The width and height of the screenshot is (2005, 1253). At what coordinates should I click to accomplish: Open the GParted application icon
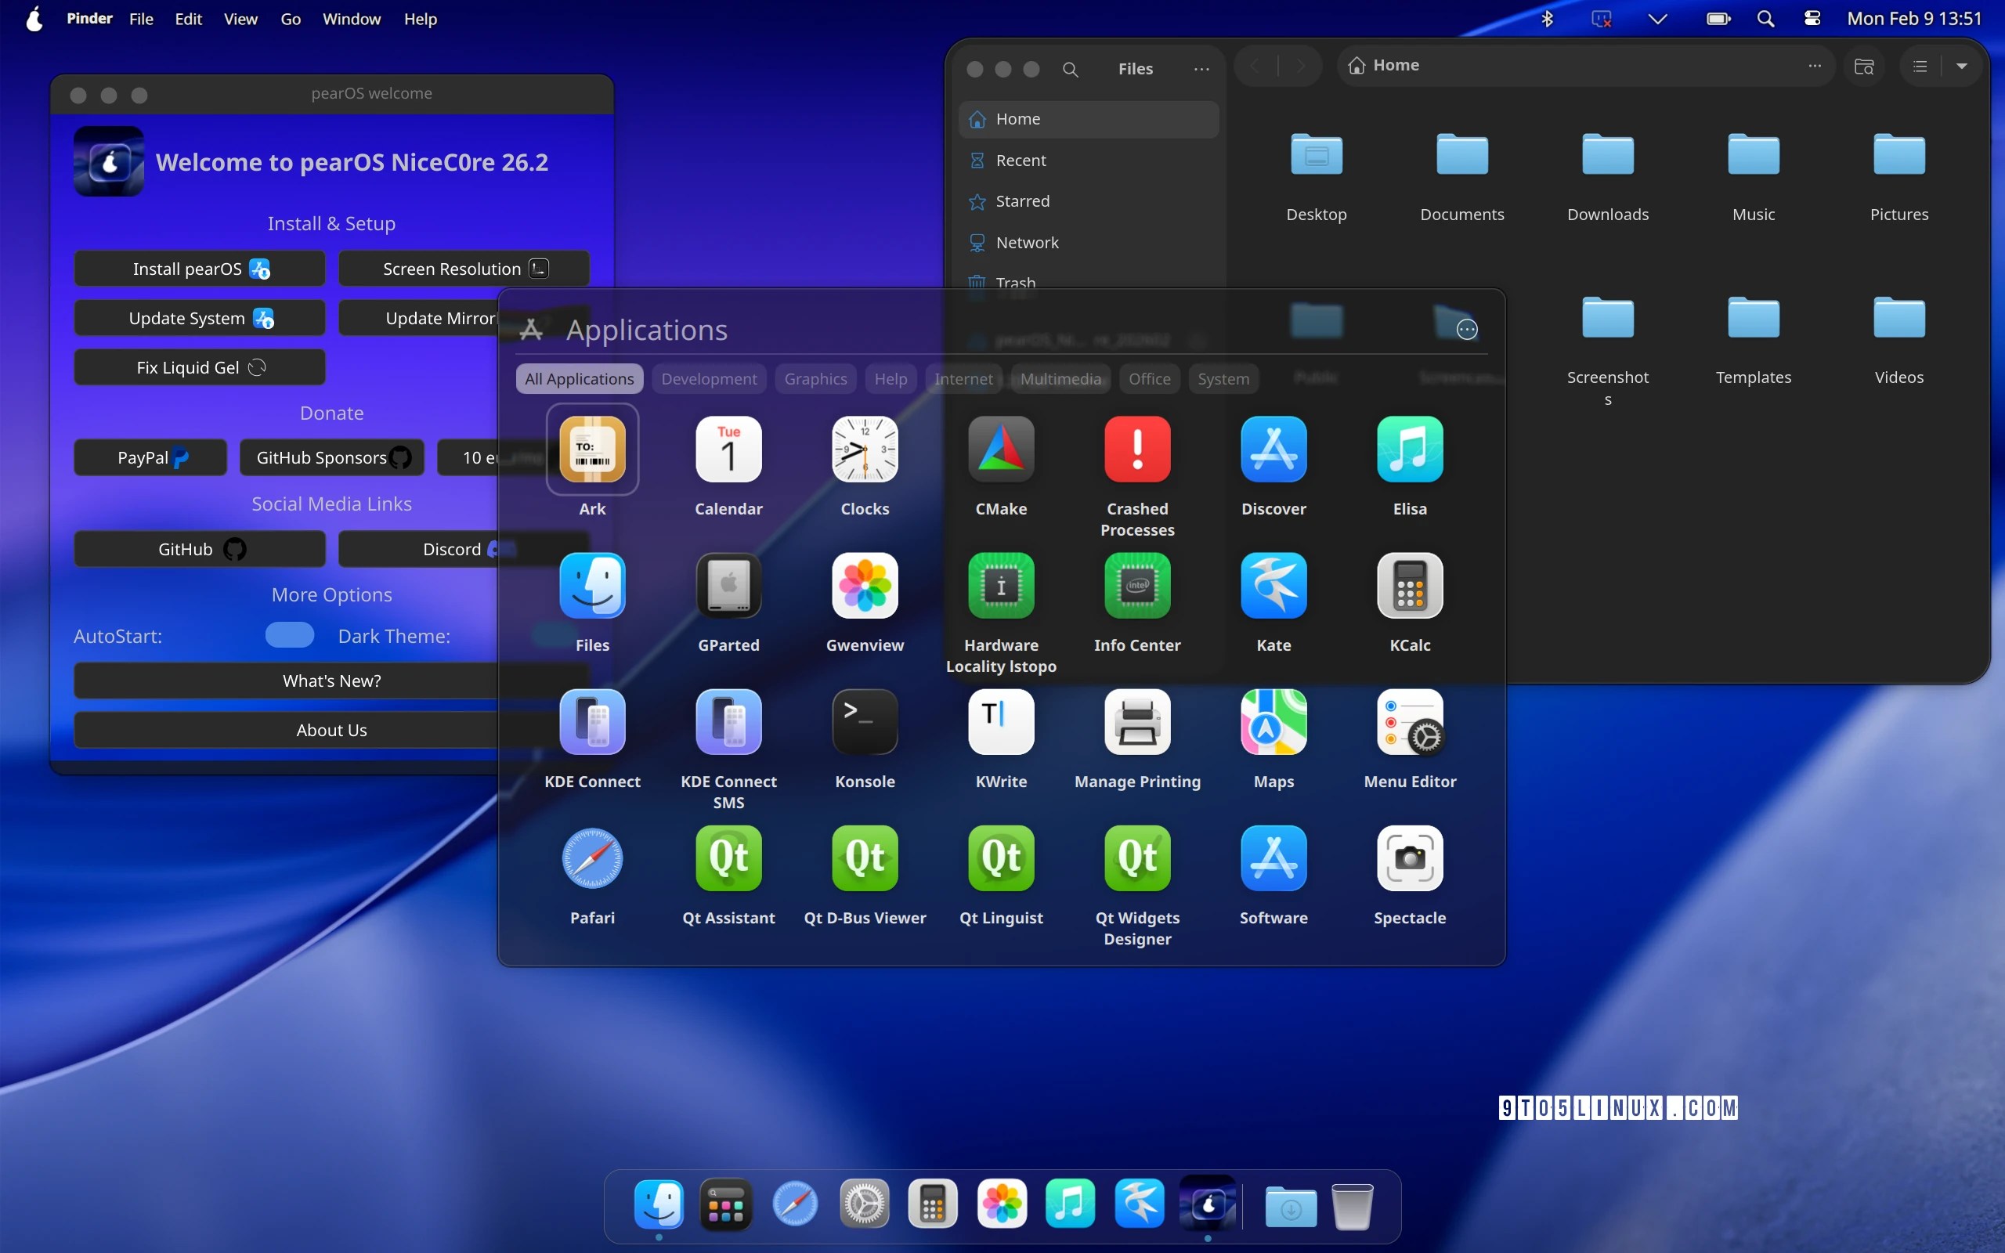tap(728, 586)
